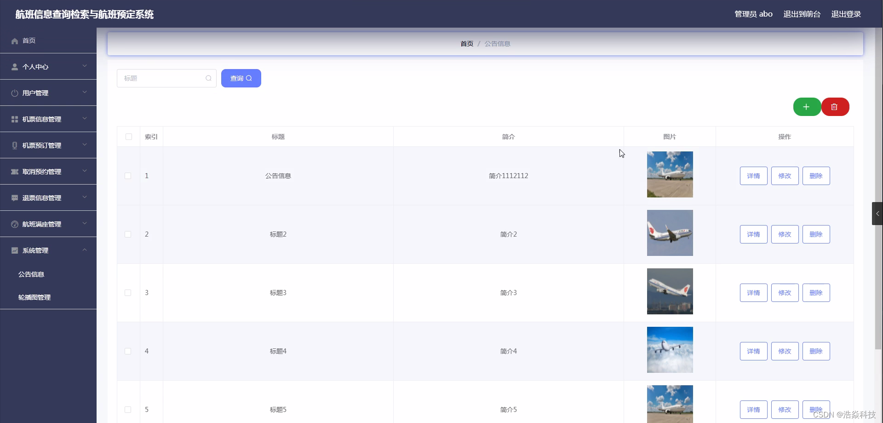883x423 pixels.
Task: Click 删除 for row 公告信息
Action: pos(816,176)
